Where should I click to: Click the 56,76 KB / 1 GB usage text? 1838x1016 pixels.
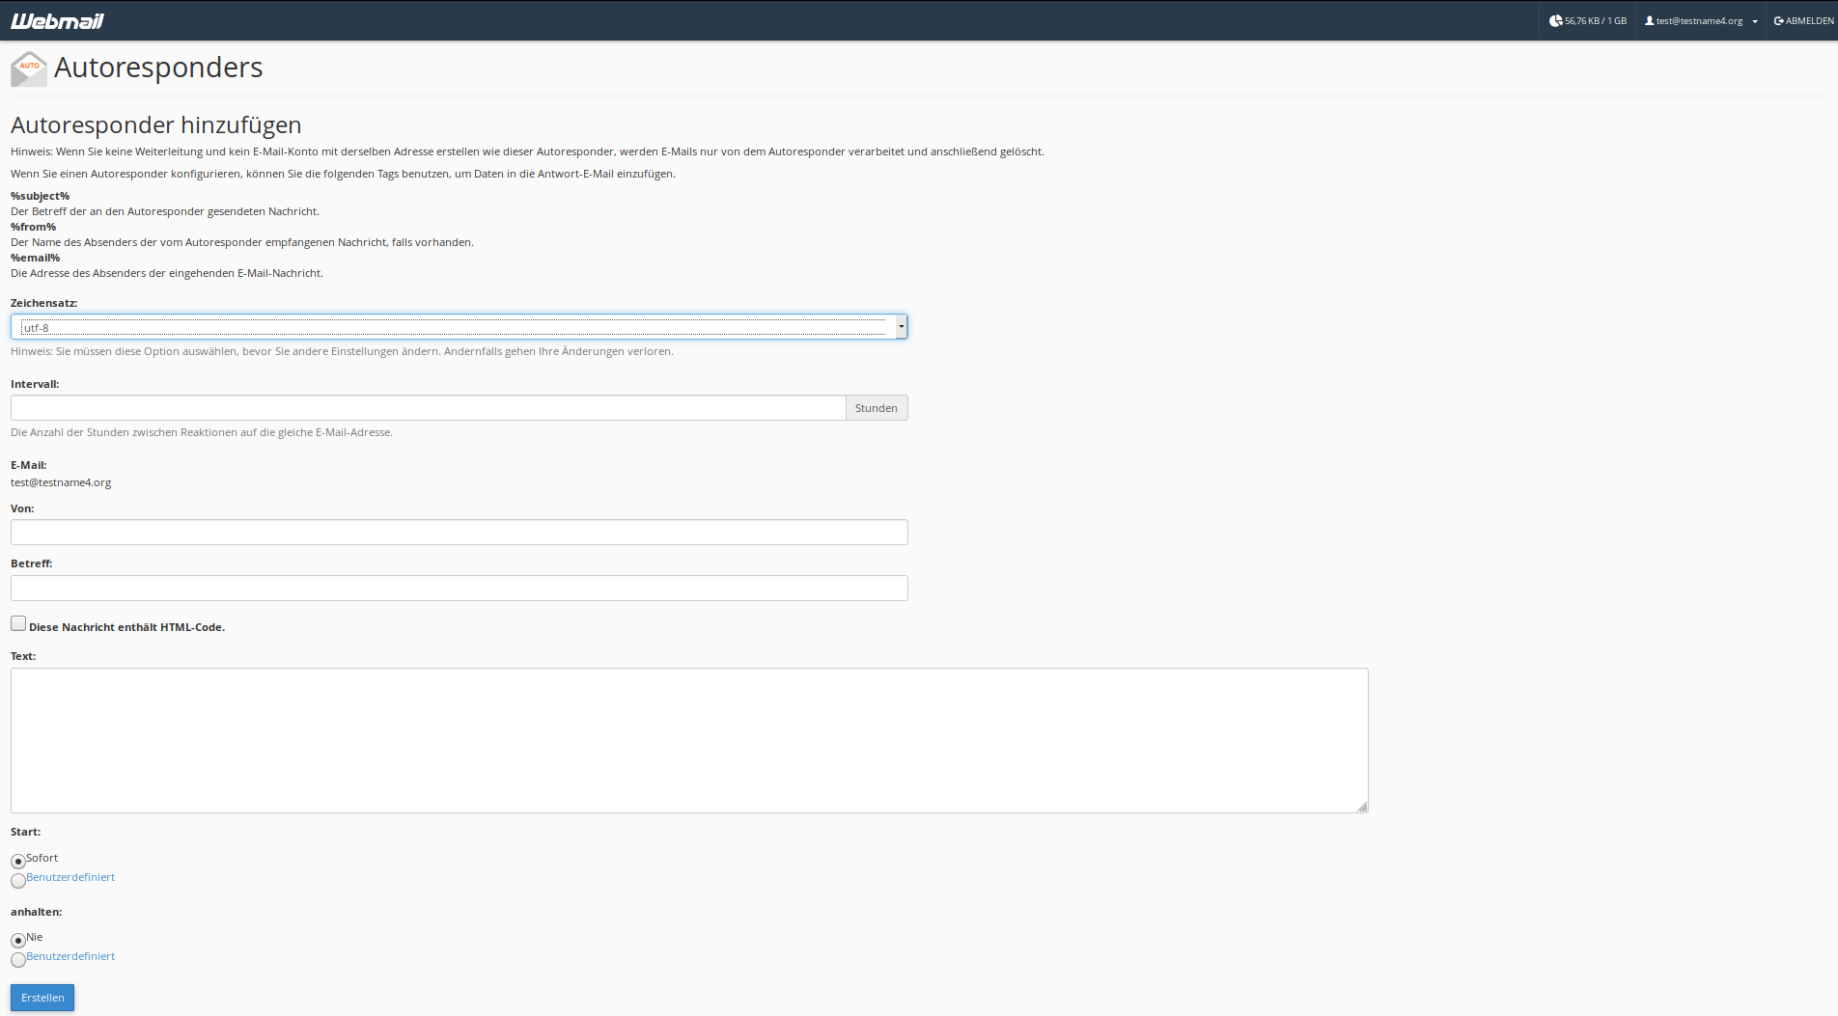click(1596, 20)
